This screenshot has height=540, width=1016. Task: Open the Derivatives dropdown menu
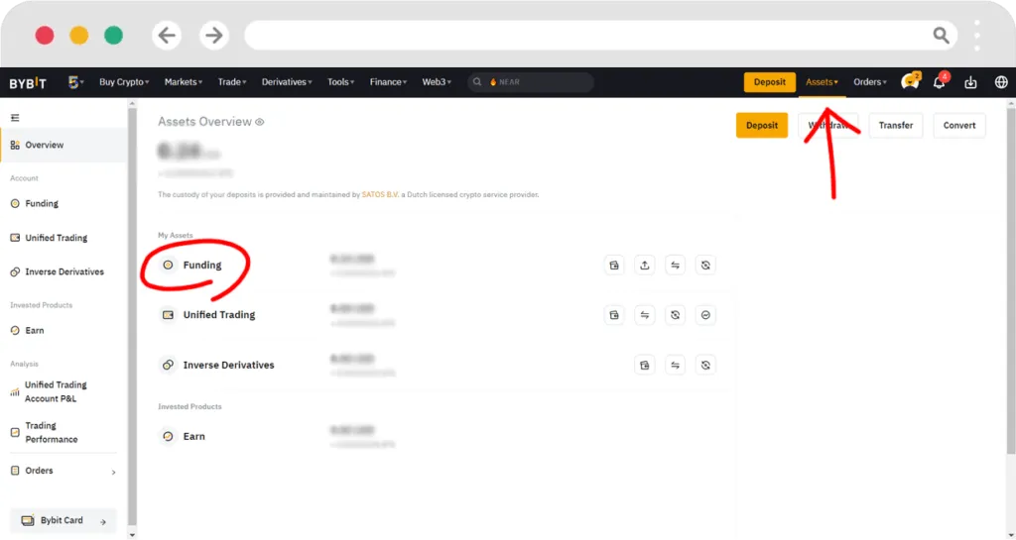287,82
